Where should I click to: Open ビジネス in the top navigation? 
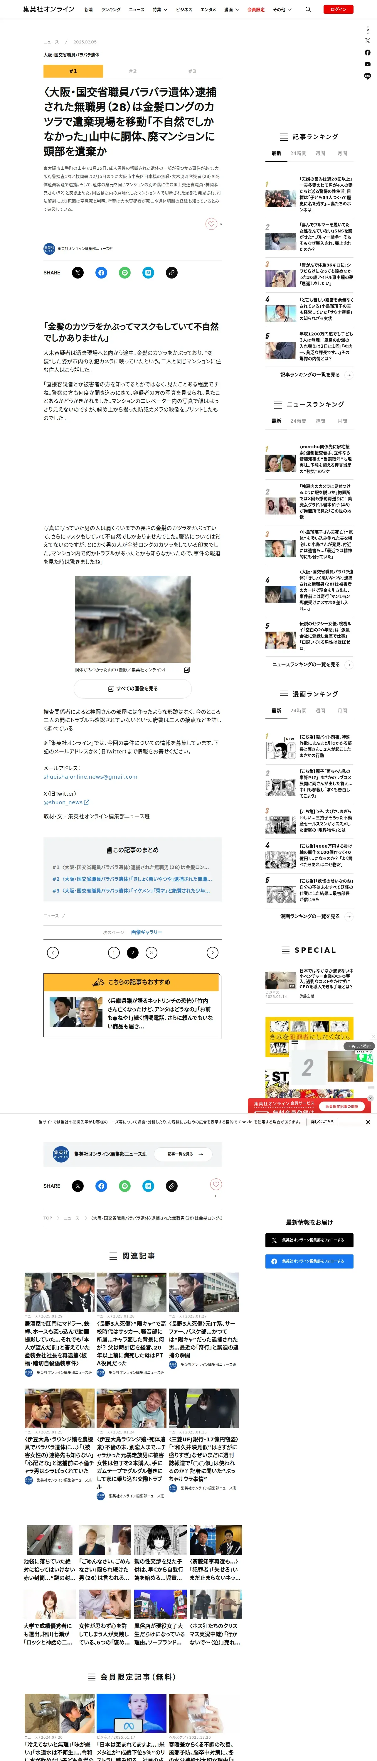[184, 10]
